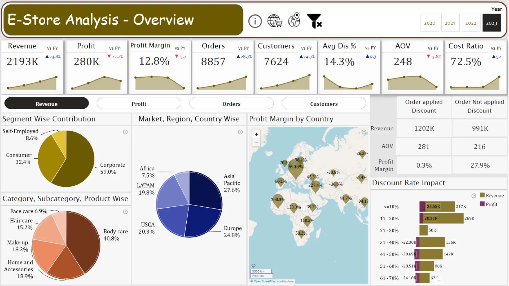The image size is (509, 286).
Task: Click Profit Margin KPI value 12.8%
Action: click(x=154, y=61)
